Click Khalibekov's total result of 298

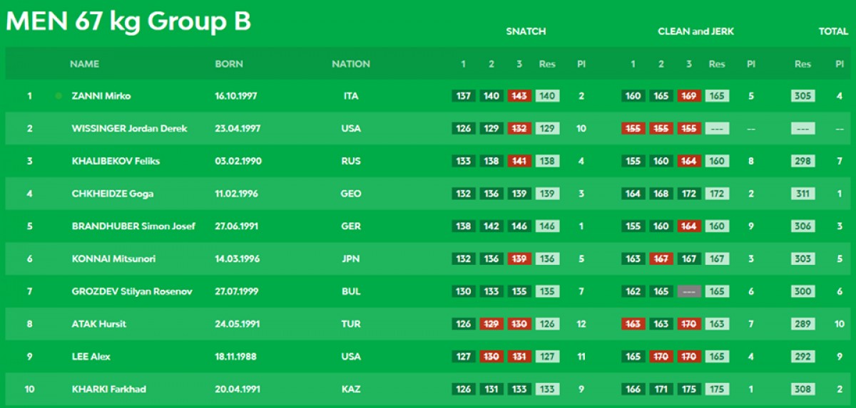click(x=802, y=161)
